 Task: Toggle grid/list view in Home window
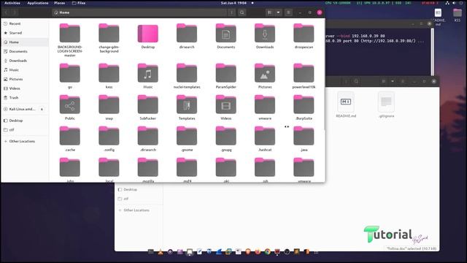click(x=269, y=12)
